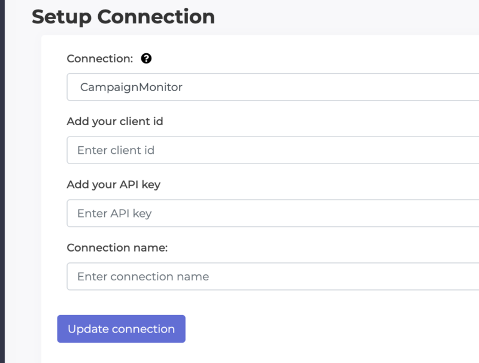Click the 'Add your client id' label
The width and height of the screenshot is (479, 363).
click(x=115, y=122)
